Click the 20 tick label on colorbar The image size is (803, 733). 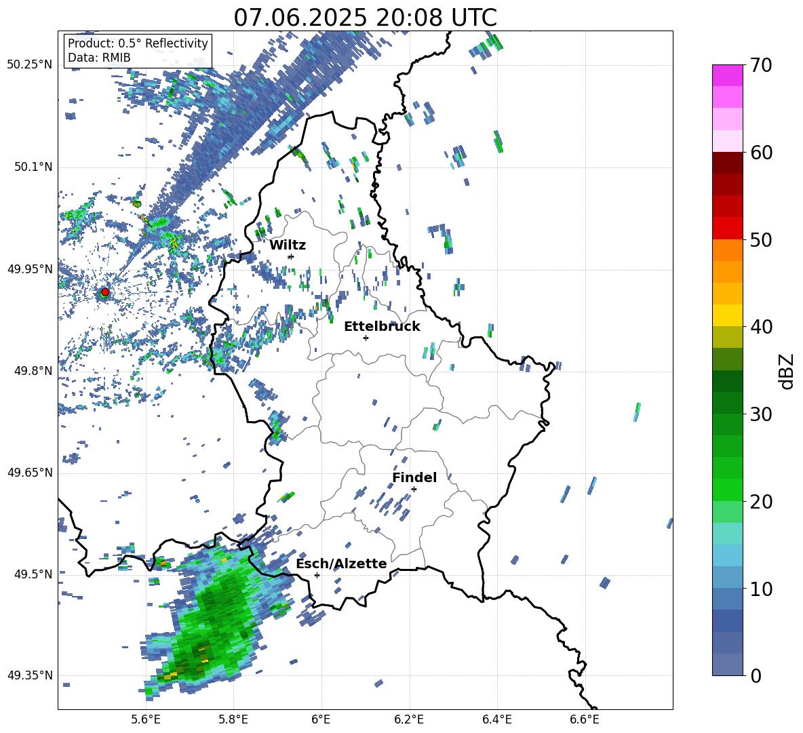pyautogui.click(x=761, y=502)
